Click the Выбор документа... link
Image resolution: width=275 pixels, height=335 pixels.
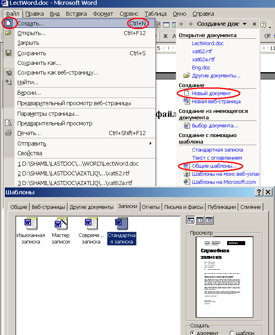click(215, 126)
